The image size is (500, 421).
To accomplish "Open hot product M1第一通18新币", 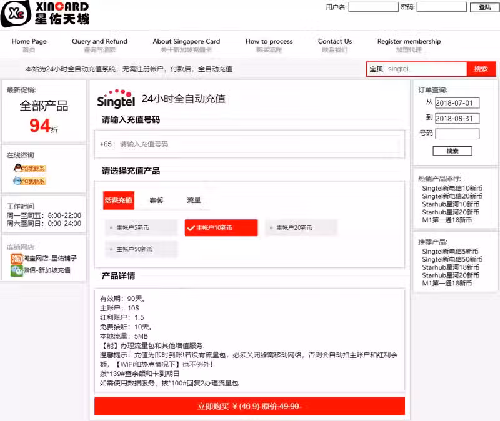I will pos(447,220).
